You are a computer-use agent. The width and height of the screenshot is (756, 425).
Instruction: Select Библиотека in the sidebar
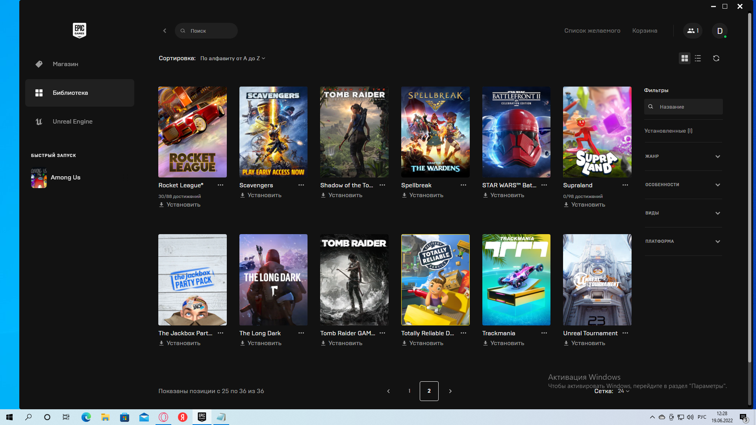80,93
